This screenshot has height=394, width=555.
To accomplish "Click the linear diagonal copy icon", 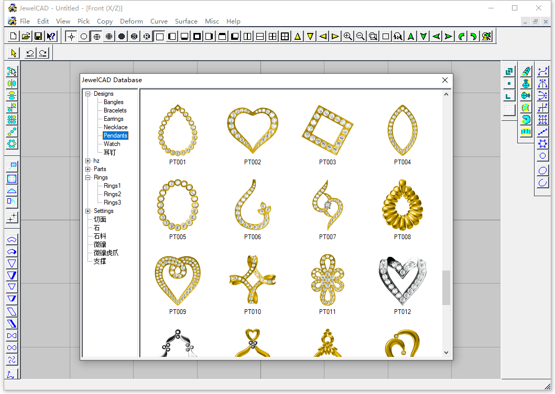I will coord(12,131).
